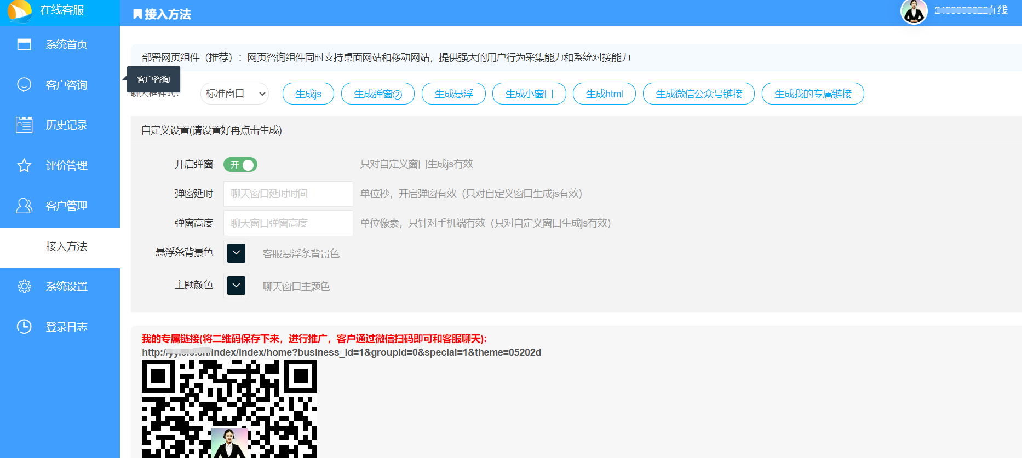1022x458 pixels.
Task: Open the 主题颜色 color picker
Action: pos(236,285)
